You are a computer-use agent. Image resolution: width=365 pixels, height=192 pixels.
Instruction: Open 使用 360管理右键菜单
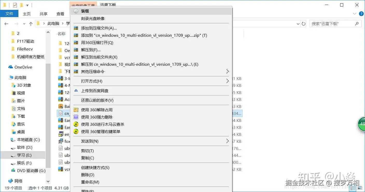pyautogui.click(x=151, y=132)
